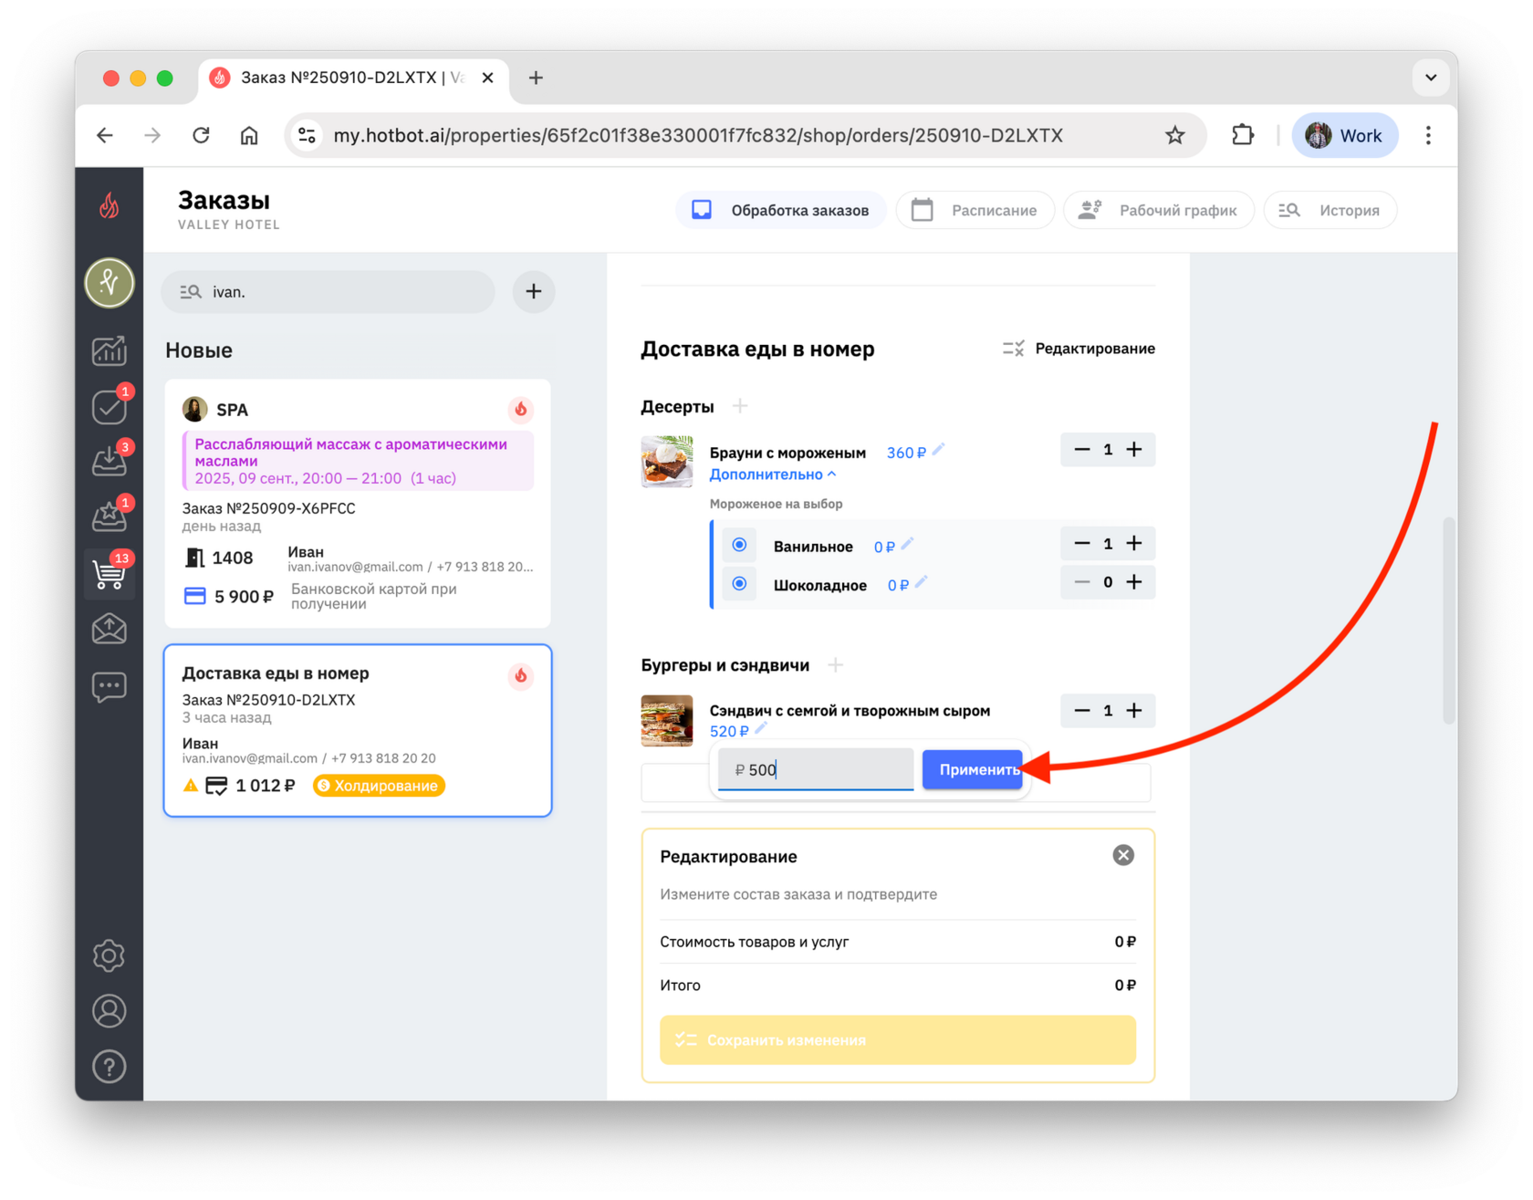The width and height of the screenshot is (1533, 1200).
Task: Toggle Редактирование edit mode
Action: [x=1079, y=349]
